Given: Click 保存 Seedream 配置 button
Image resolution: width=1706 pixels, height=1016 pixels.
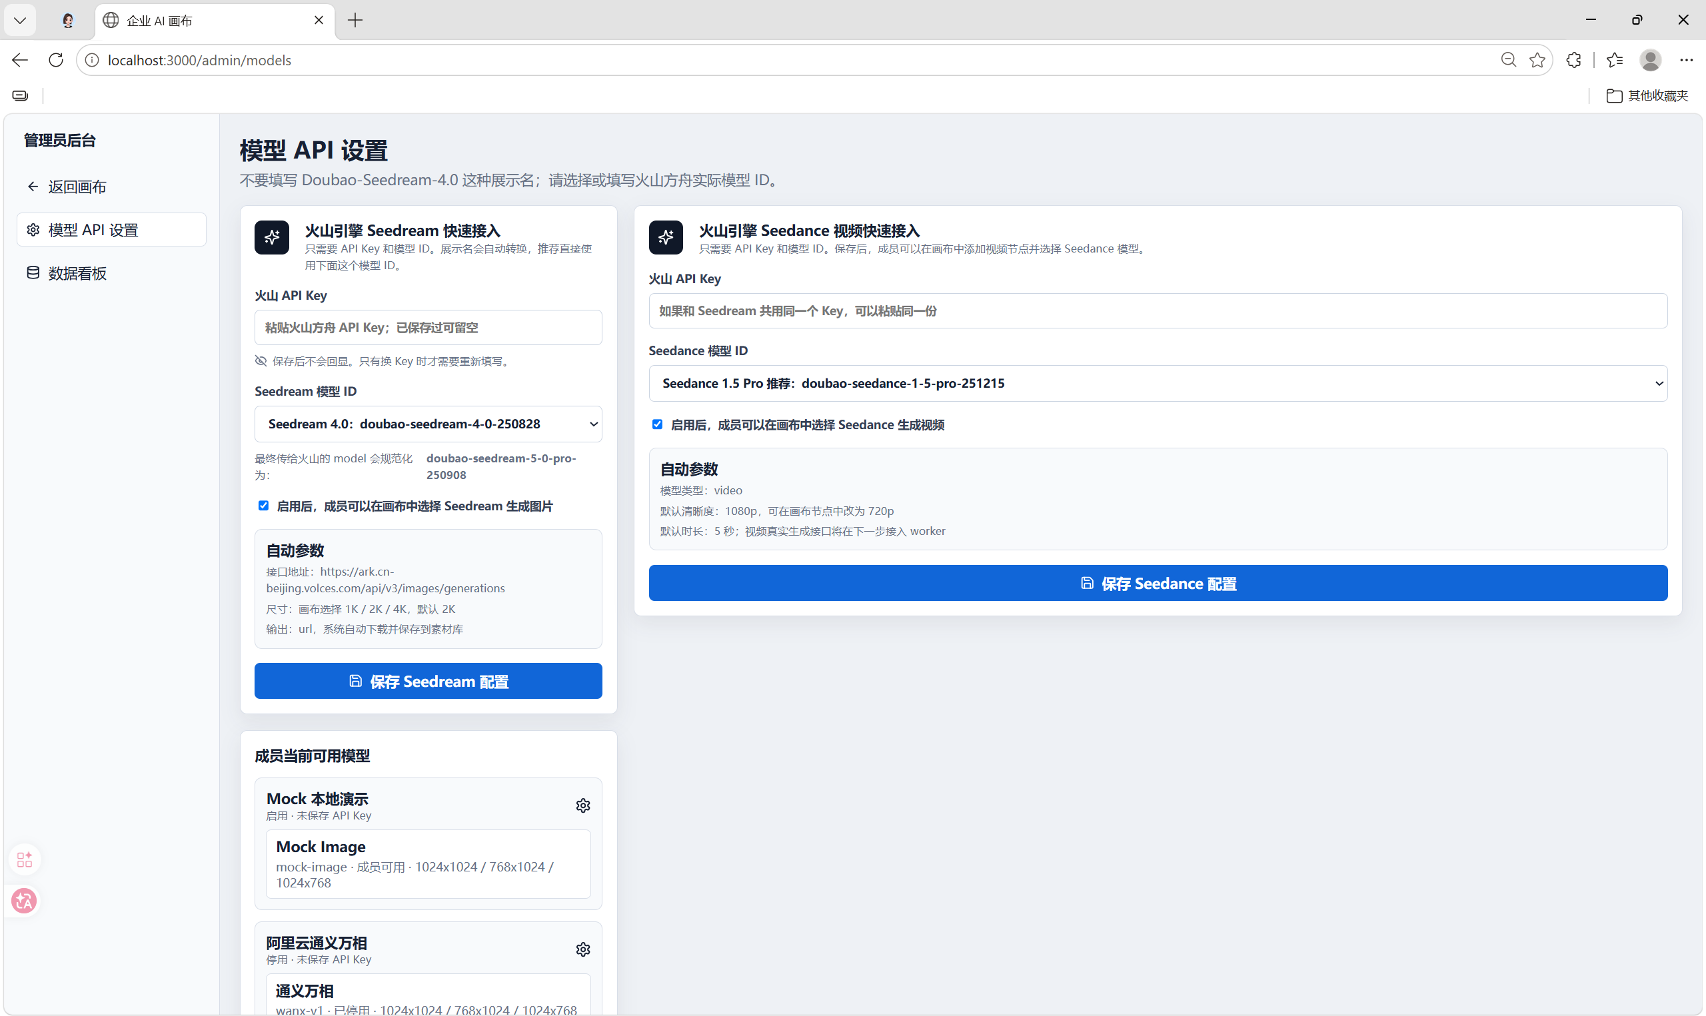Looking at the screenshot, I should 428,681.
